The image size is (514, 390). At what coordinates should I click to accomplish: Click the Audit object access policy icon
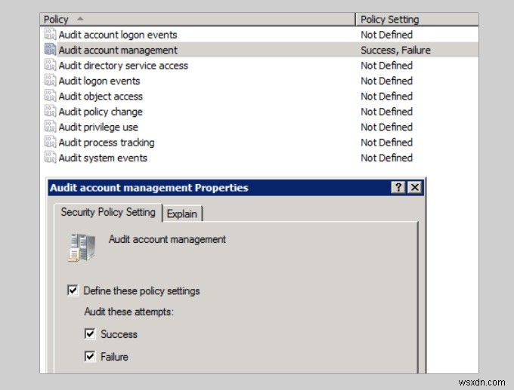click(50, 96)
